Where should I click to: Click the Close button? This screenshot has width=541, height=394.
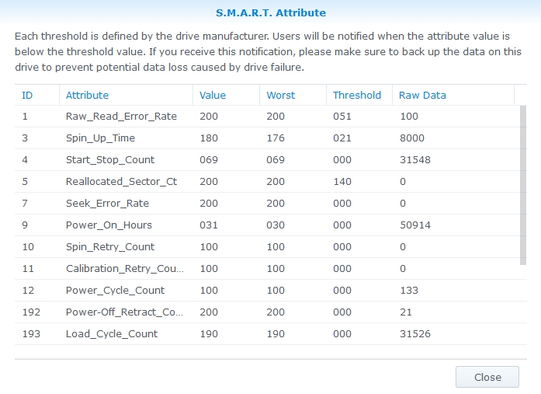tap(487, 377)
